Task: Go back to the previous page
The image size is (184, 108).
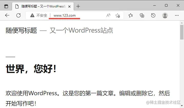Action: pos(7,15)
